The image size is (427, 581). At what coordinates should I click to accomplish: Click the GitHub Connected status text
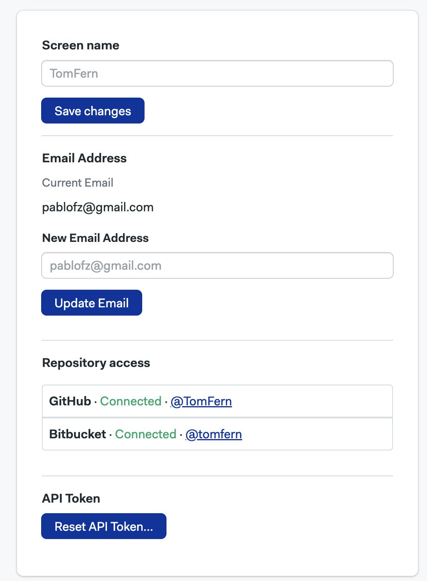pos(131,401)
